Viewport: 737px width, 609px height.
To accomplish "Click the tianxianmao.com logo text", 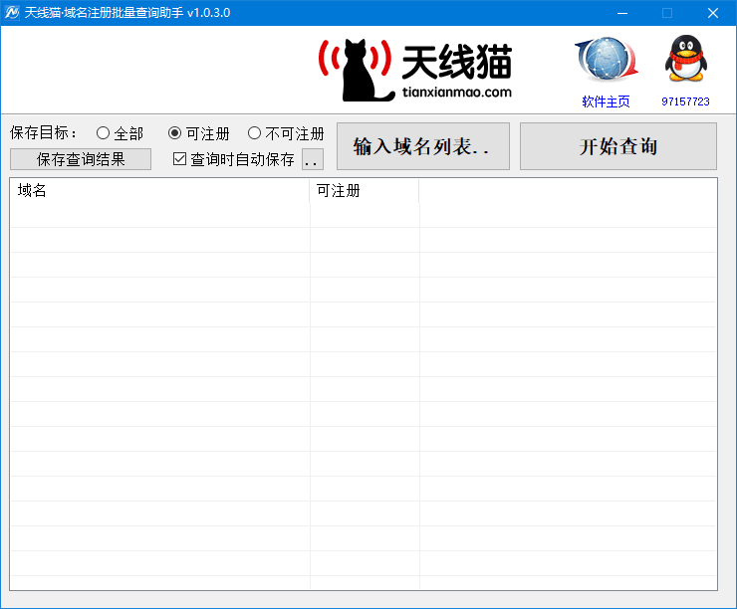I will pyautogui.click(x=457, y=92).
